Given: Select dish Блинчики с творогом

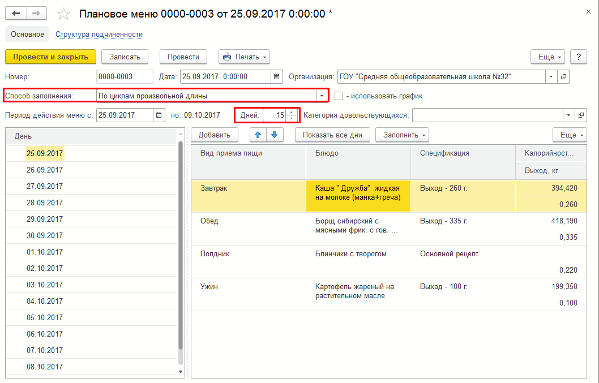Looking at the screenshot, I should 358,261.
